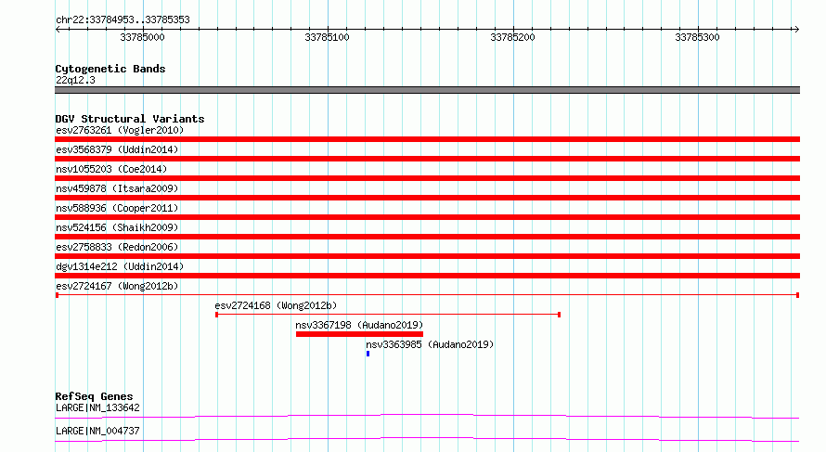Click the 33785300 ruler label
Viewport: 826px width, 452px height.
tap(698, 37)
